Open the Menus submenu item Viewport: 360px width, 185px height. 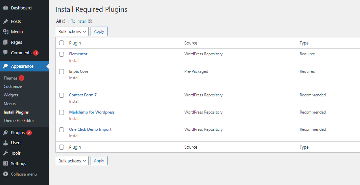click(x=10, y=104)
